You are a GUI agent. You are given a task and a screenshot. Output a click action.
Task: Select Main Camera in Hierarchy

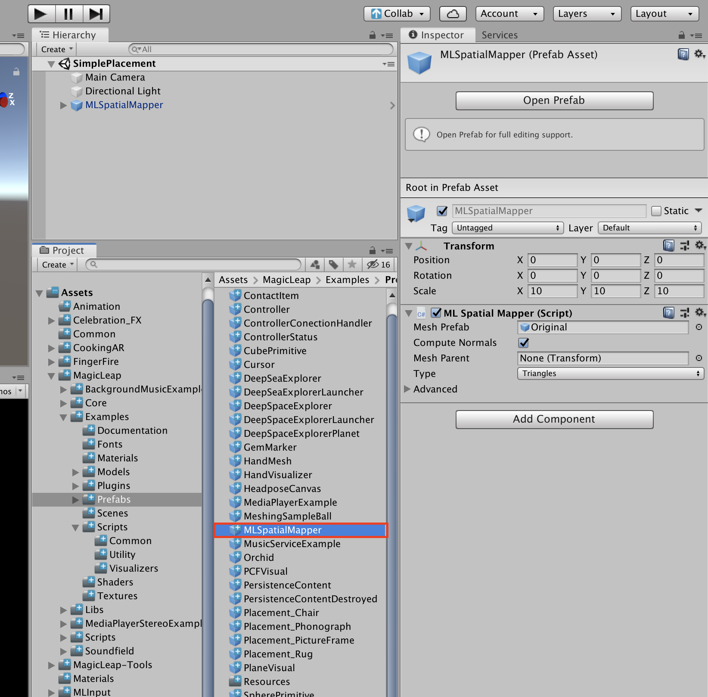(115, 78)
